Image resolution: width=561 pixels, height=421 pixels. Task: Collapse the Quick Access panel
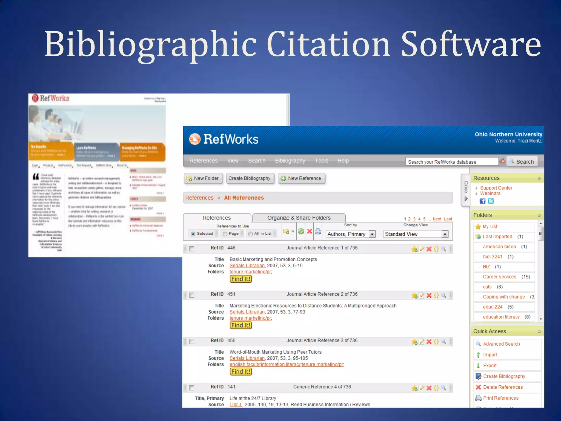pos(539,332)
